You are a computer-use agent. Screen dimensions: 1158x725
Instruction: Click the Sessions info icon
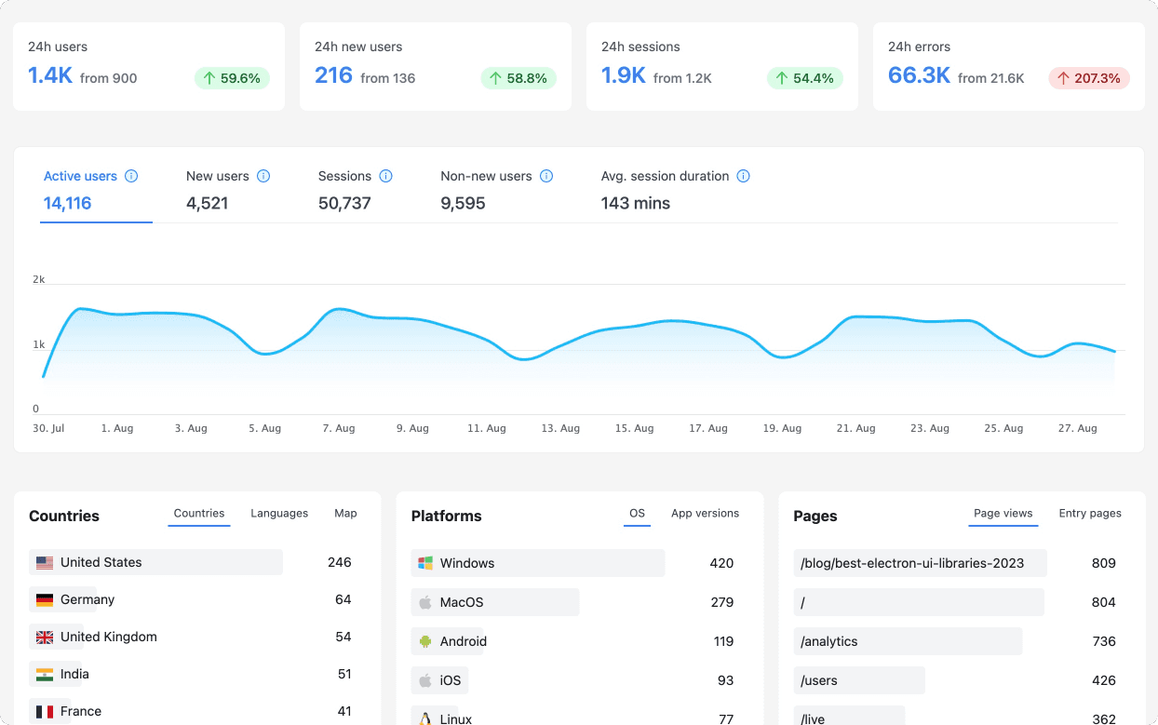coord(385,176)
